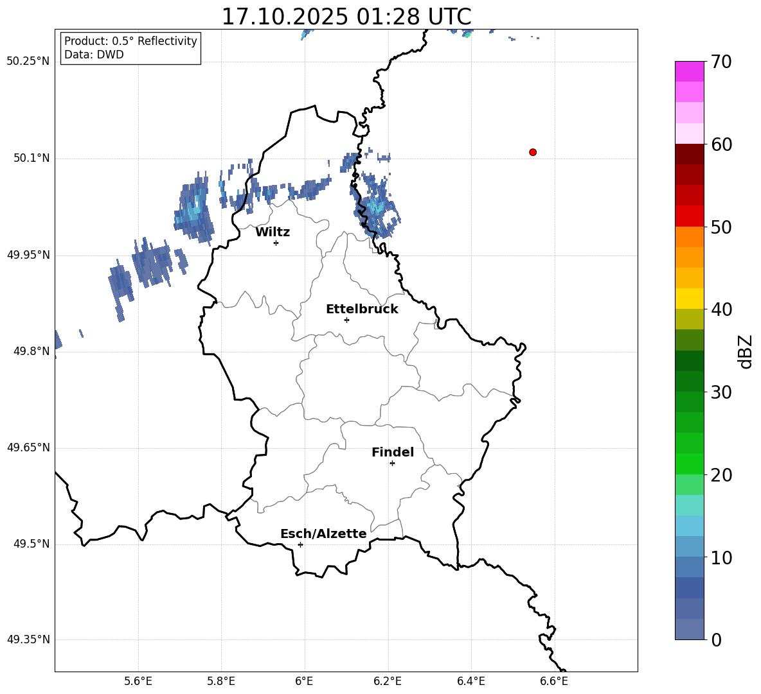Click the 'Data: DWD' text

94,55
